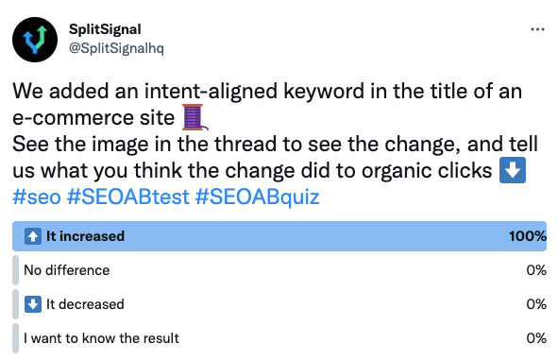
Task: Choose I want to know the result
Action: click(279, 338)
